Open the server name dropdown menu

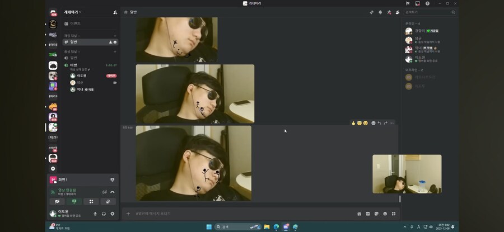(x=73, y=12)
